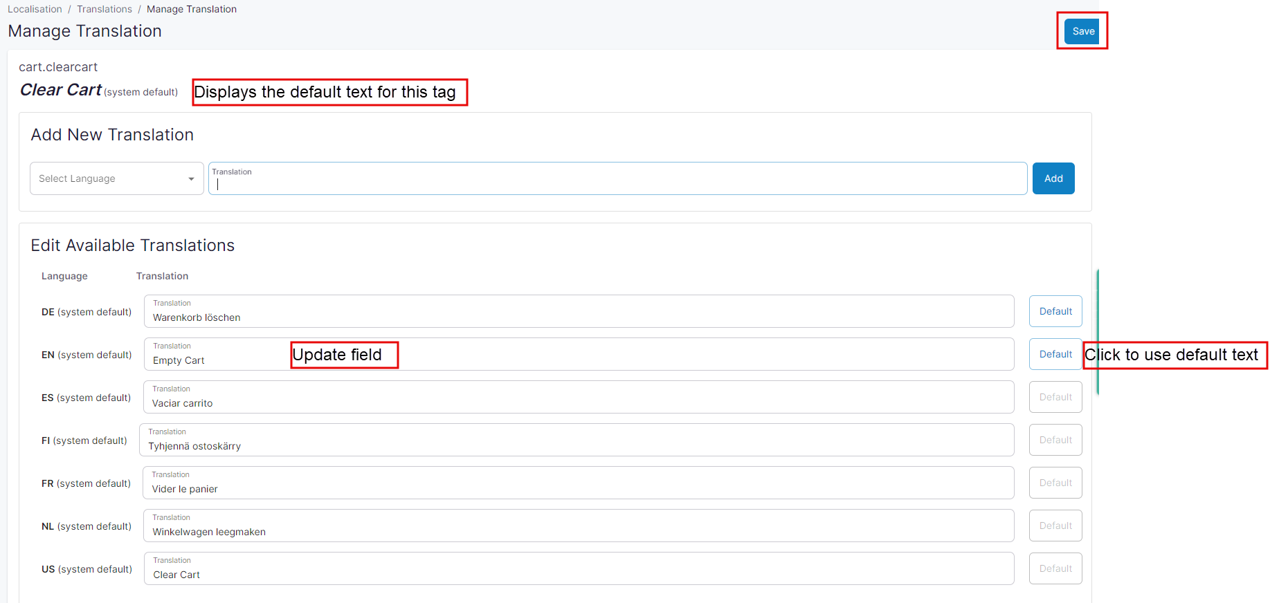Click Default button in FR row
Image resolution: width=1270 pixels, height=603 pixels.
pyautogui.click(x=1055, y=483)
